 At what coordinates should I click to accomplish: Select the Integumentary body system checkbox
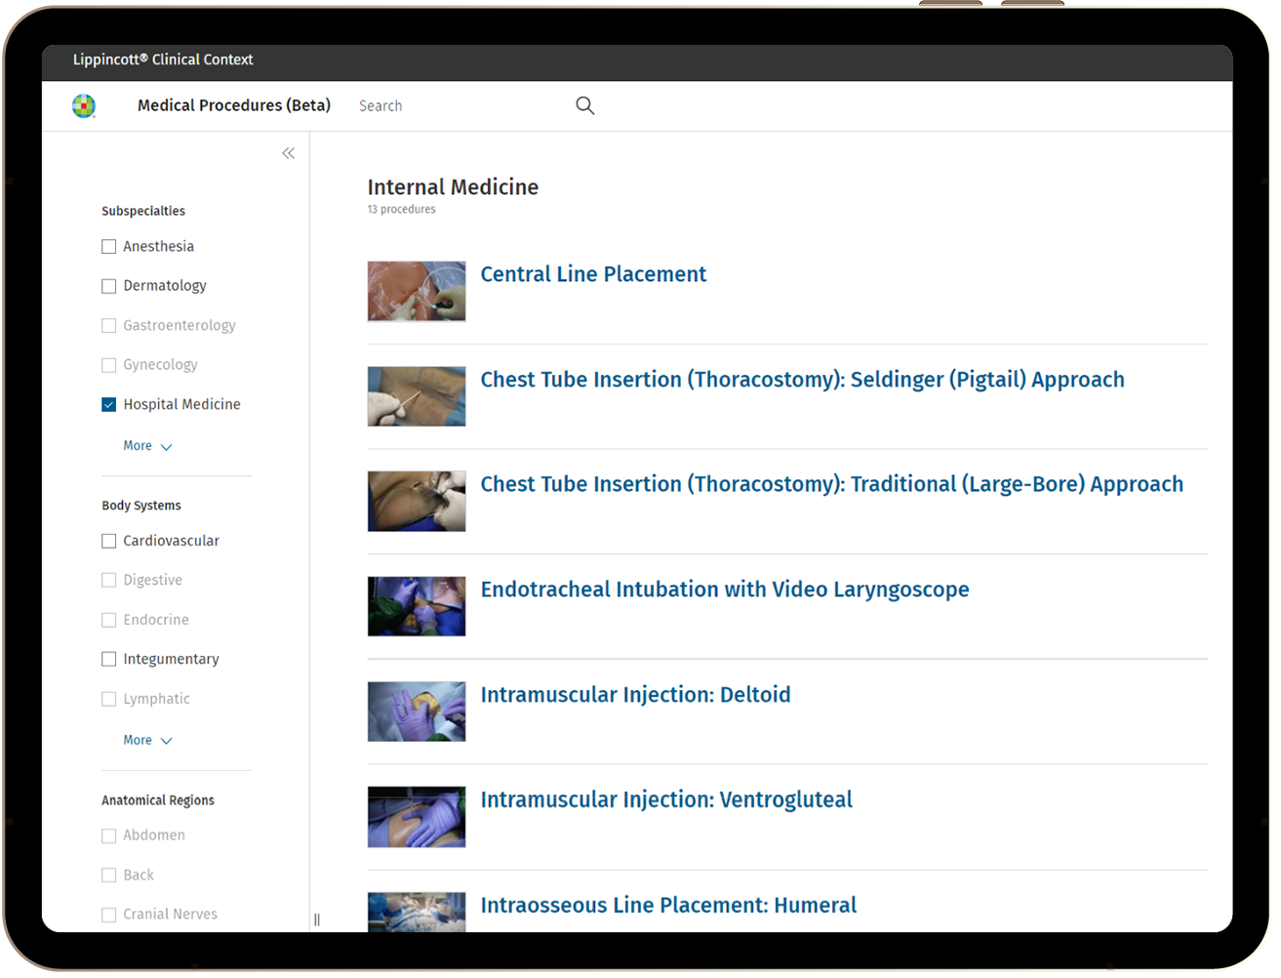click(x=109, y=660)
